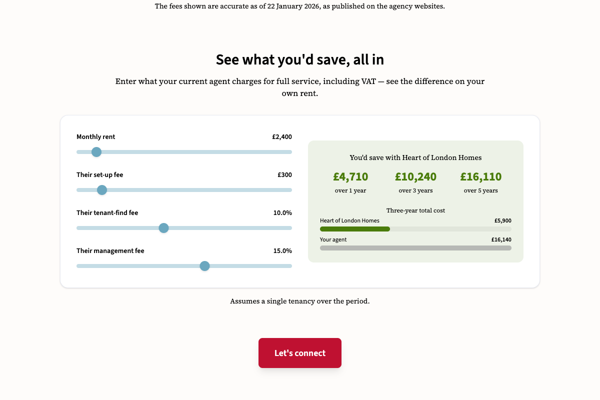600x400 pixels.
Task: Click the tenant-find fee slider thumb
Action: click(163, 228)
